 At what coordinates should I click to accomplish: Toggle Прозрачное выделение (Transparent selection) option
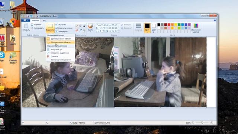tap(61, 60)
